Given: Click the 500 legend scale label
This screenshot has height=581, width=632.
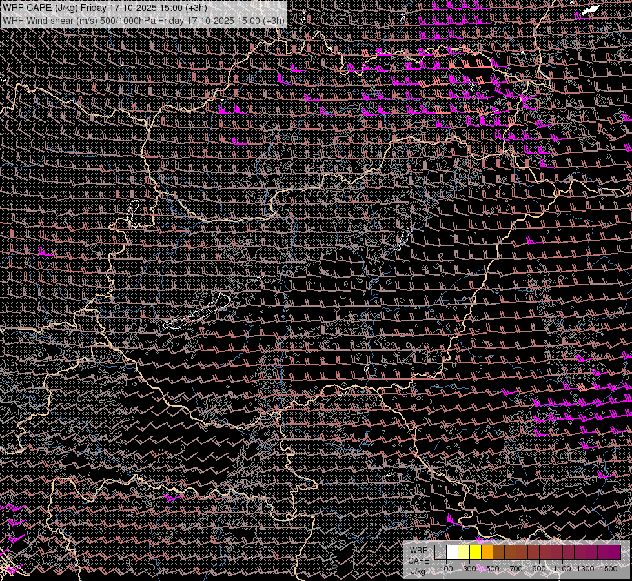Looking at the screenshot, I should coord(493,569).
